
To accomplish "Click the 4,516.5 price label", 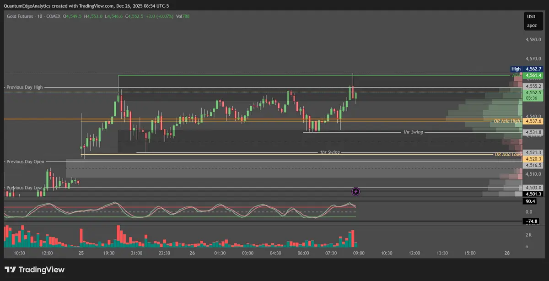I will (x=533, y=165).
